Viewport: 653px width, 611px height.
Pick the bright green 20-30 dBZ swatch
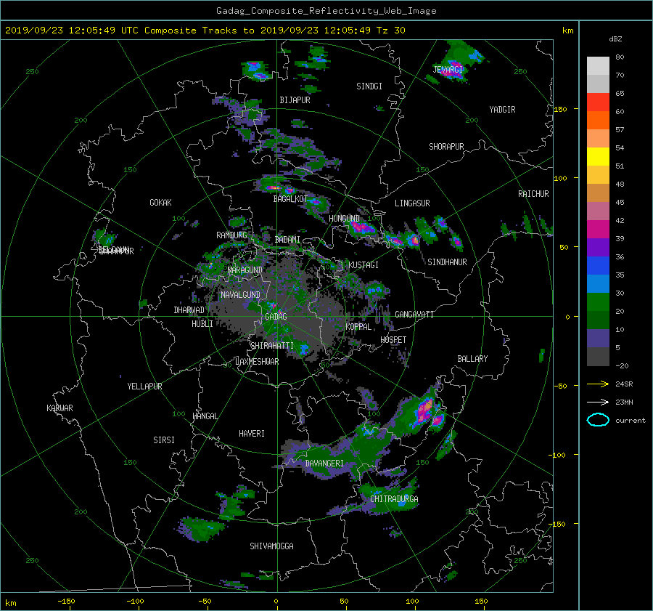598,302
